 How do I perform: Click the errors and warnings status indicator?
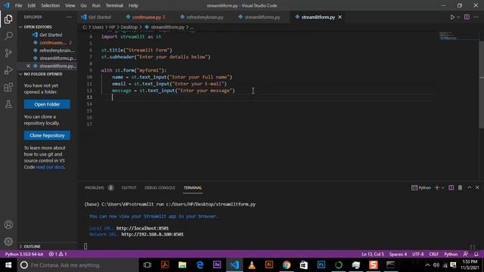click(x=58, y=254)
